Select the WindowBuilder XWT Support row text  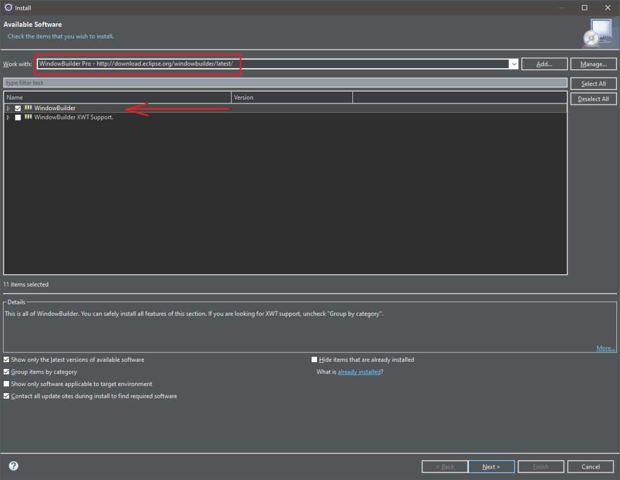tap(74, 117)
